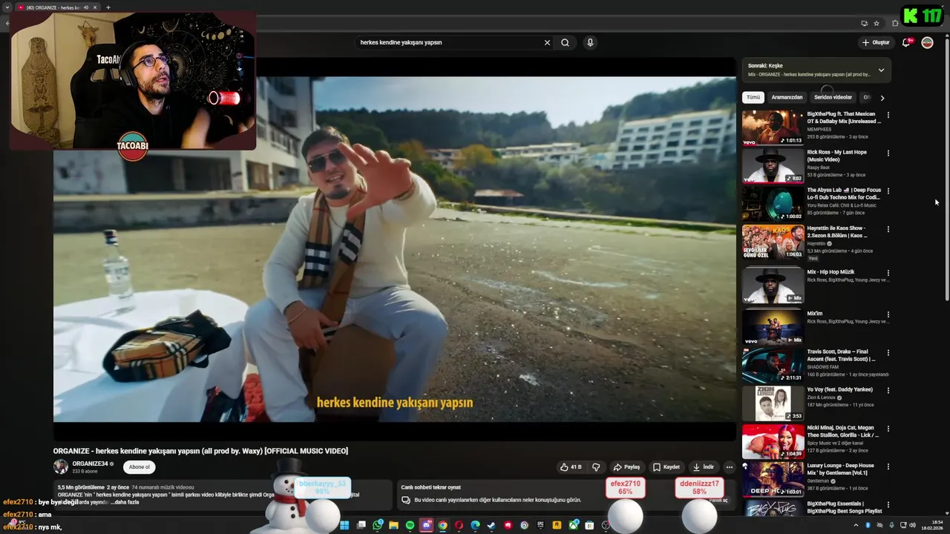The height and width of the screenshot is (534, 950).
Task: Open the ORGANIZE34 channel avatar
Action: (60, 467)
